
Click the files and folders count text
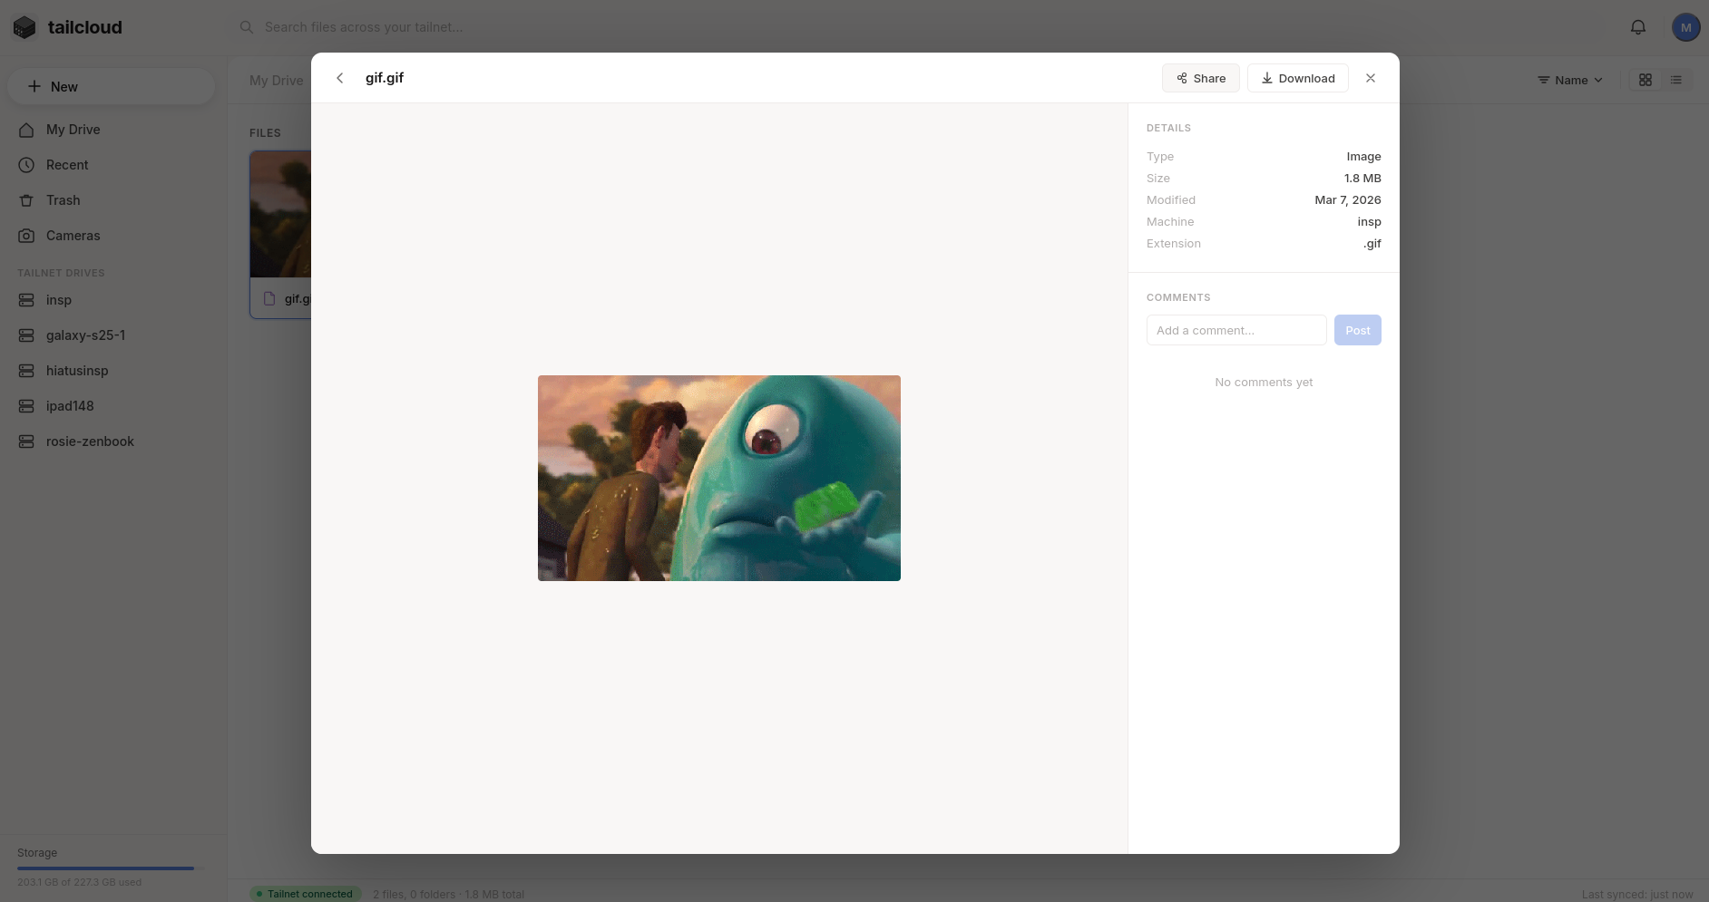tap(448, 895)
